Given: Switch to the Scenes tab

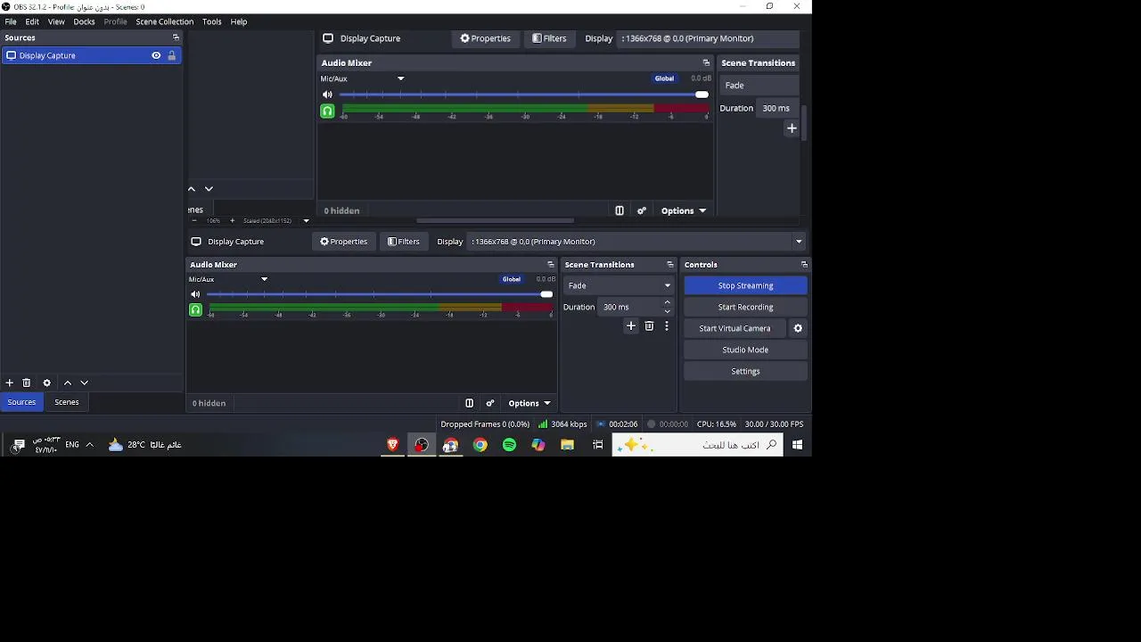Looking at the screenshot, I should pyautogui.click(x=67, y=402).
